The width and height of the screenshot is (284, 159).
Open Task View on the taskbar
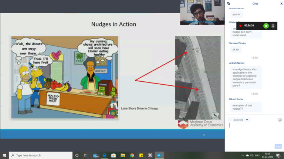point(86,155)
